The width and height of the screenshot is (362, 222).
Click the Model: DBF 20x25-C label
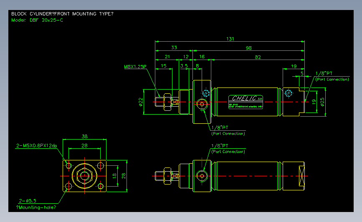coord(37,20)
